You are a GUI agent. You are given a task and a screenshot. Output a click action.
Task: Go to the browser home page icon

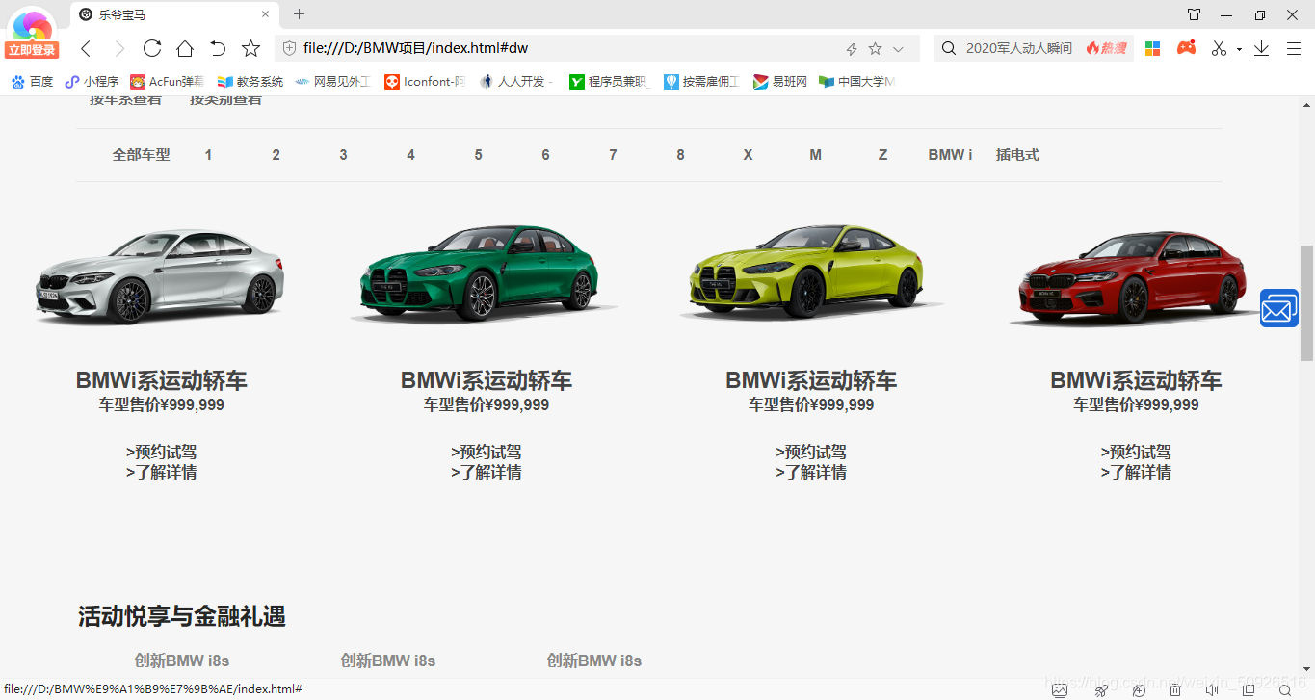point(185,48)
